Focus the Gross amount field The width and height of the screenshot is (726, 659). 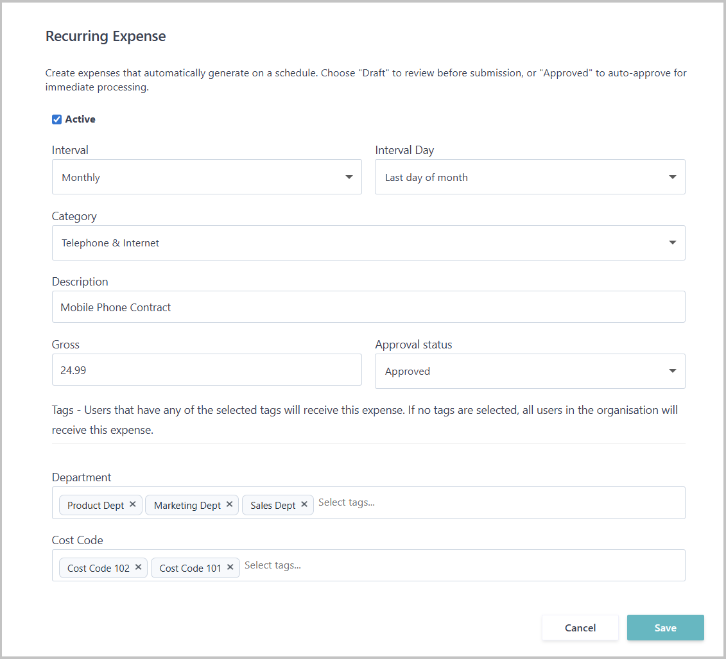[x=207, y=370]
